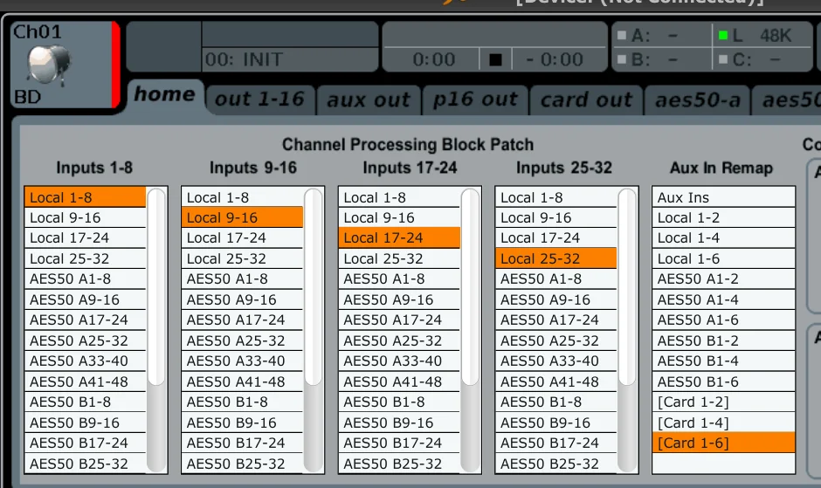Click the C sync indicator square
This screenshot has width=821, height=488.
(x=723, y=59)
